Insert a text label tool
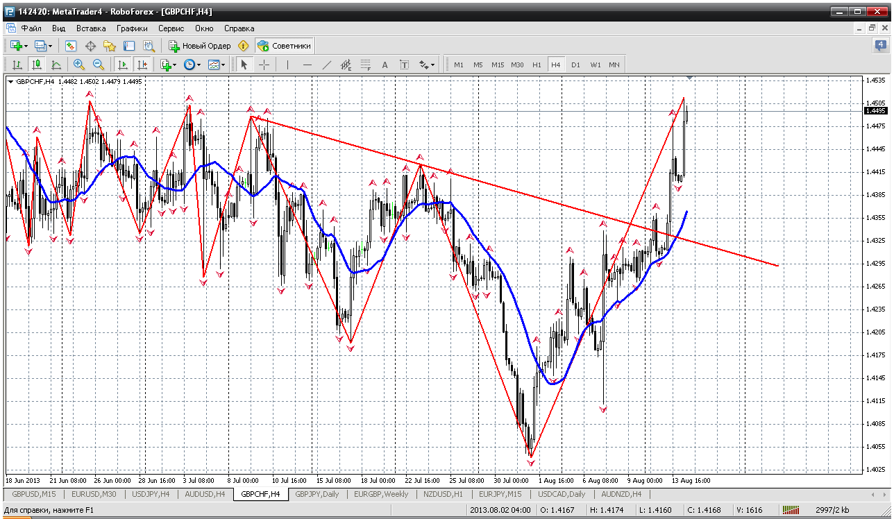Screen dimensions: 894x519 [405, 65]
